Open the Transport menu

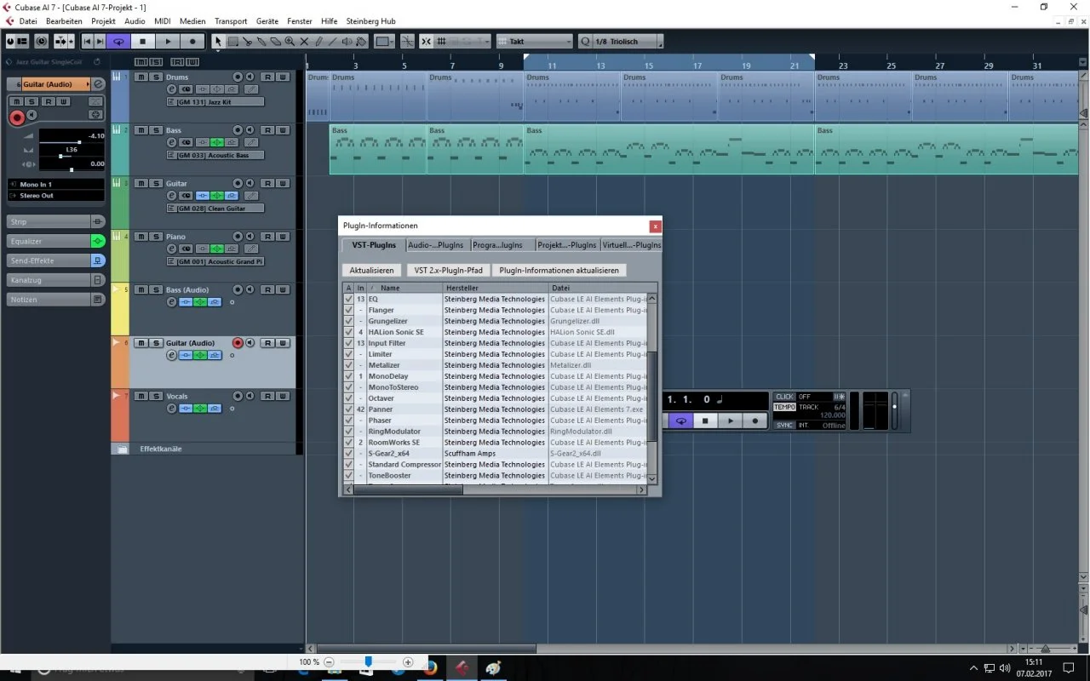point(231,20)
